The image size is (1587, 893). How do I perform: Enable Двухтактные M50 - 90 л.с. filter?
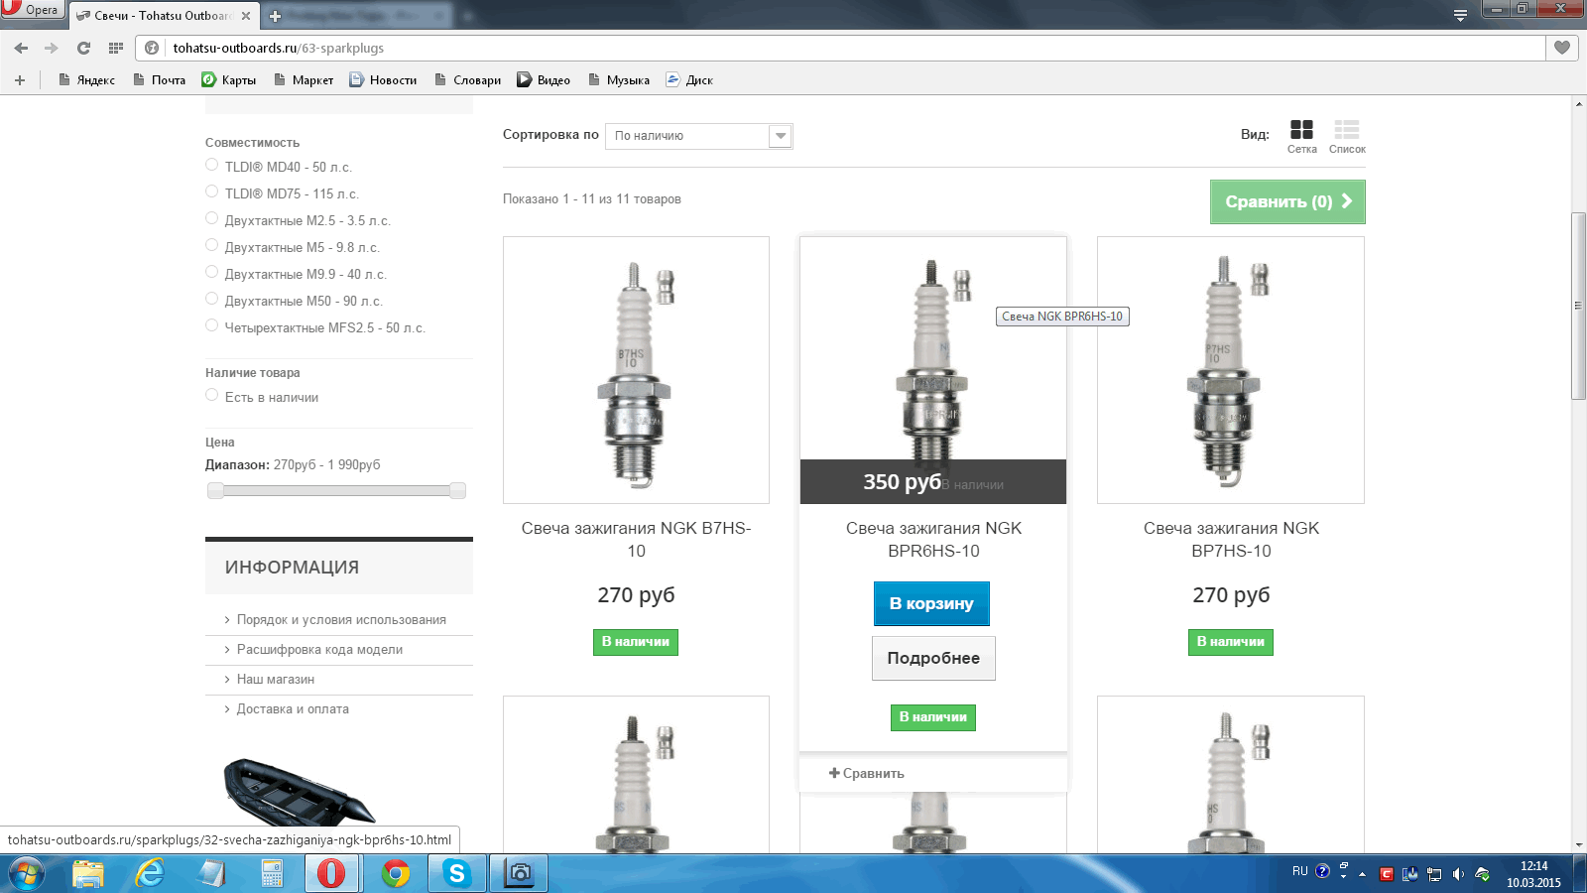(211, 299)
